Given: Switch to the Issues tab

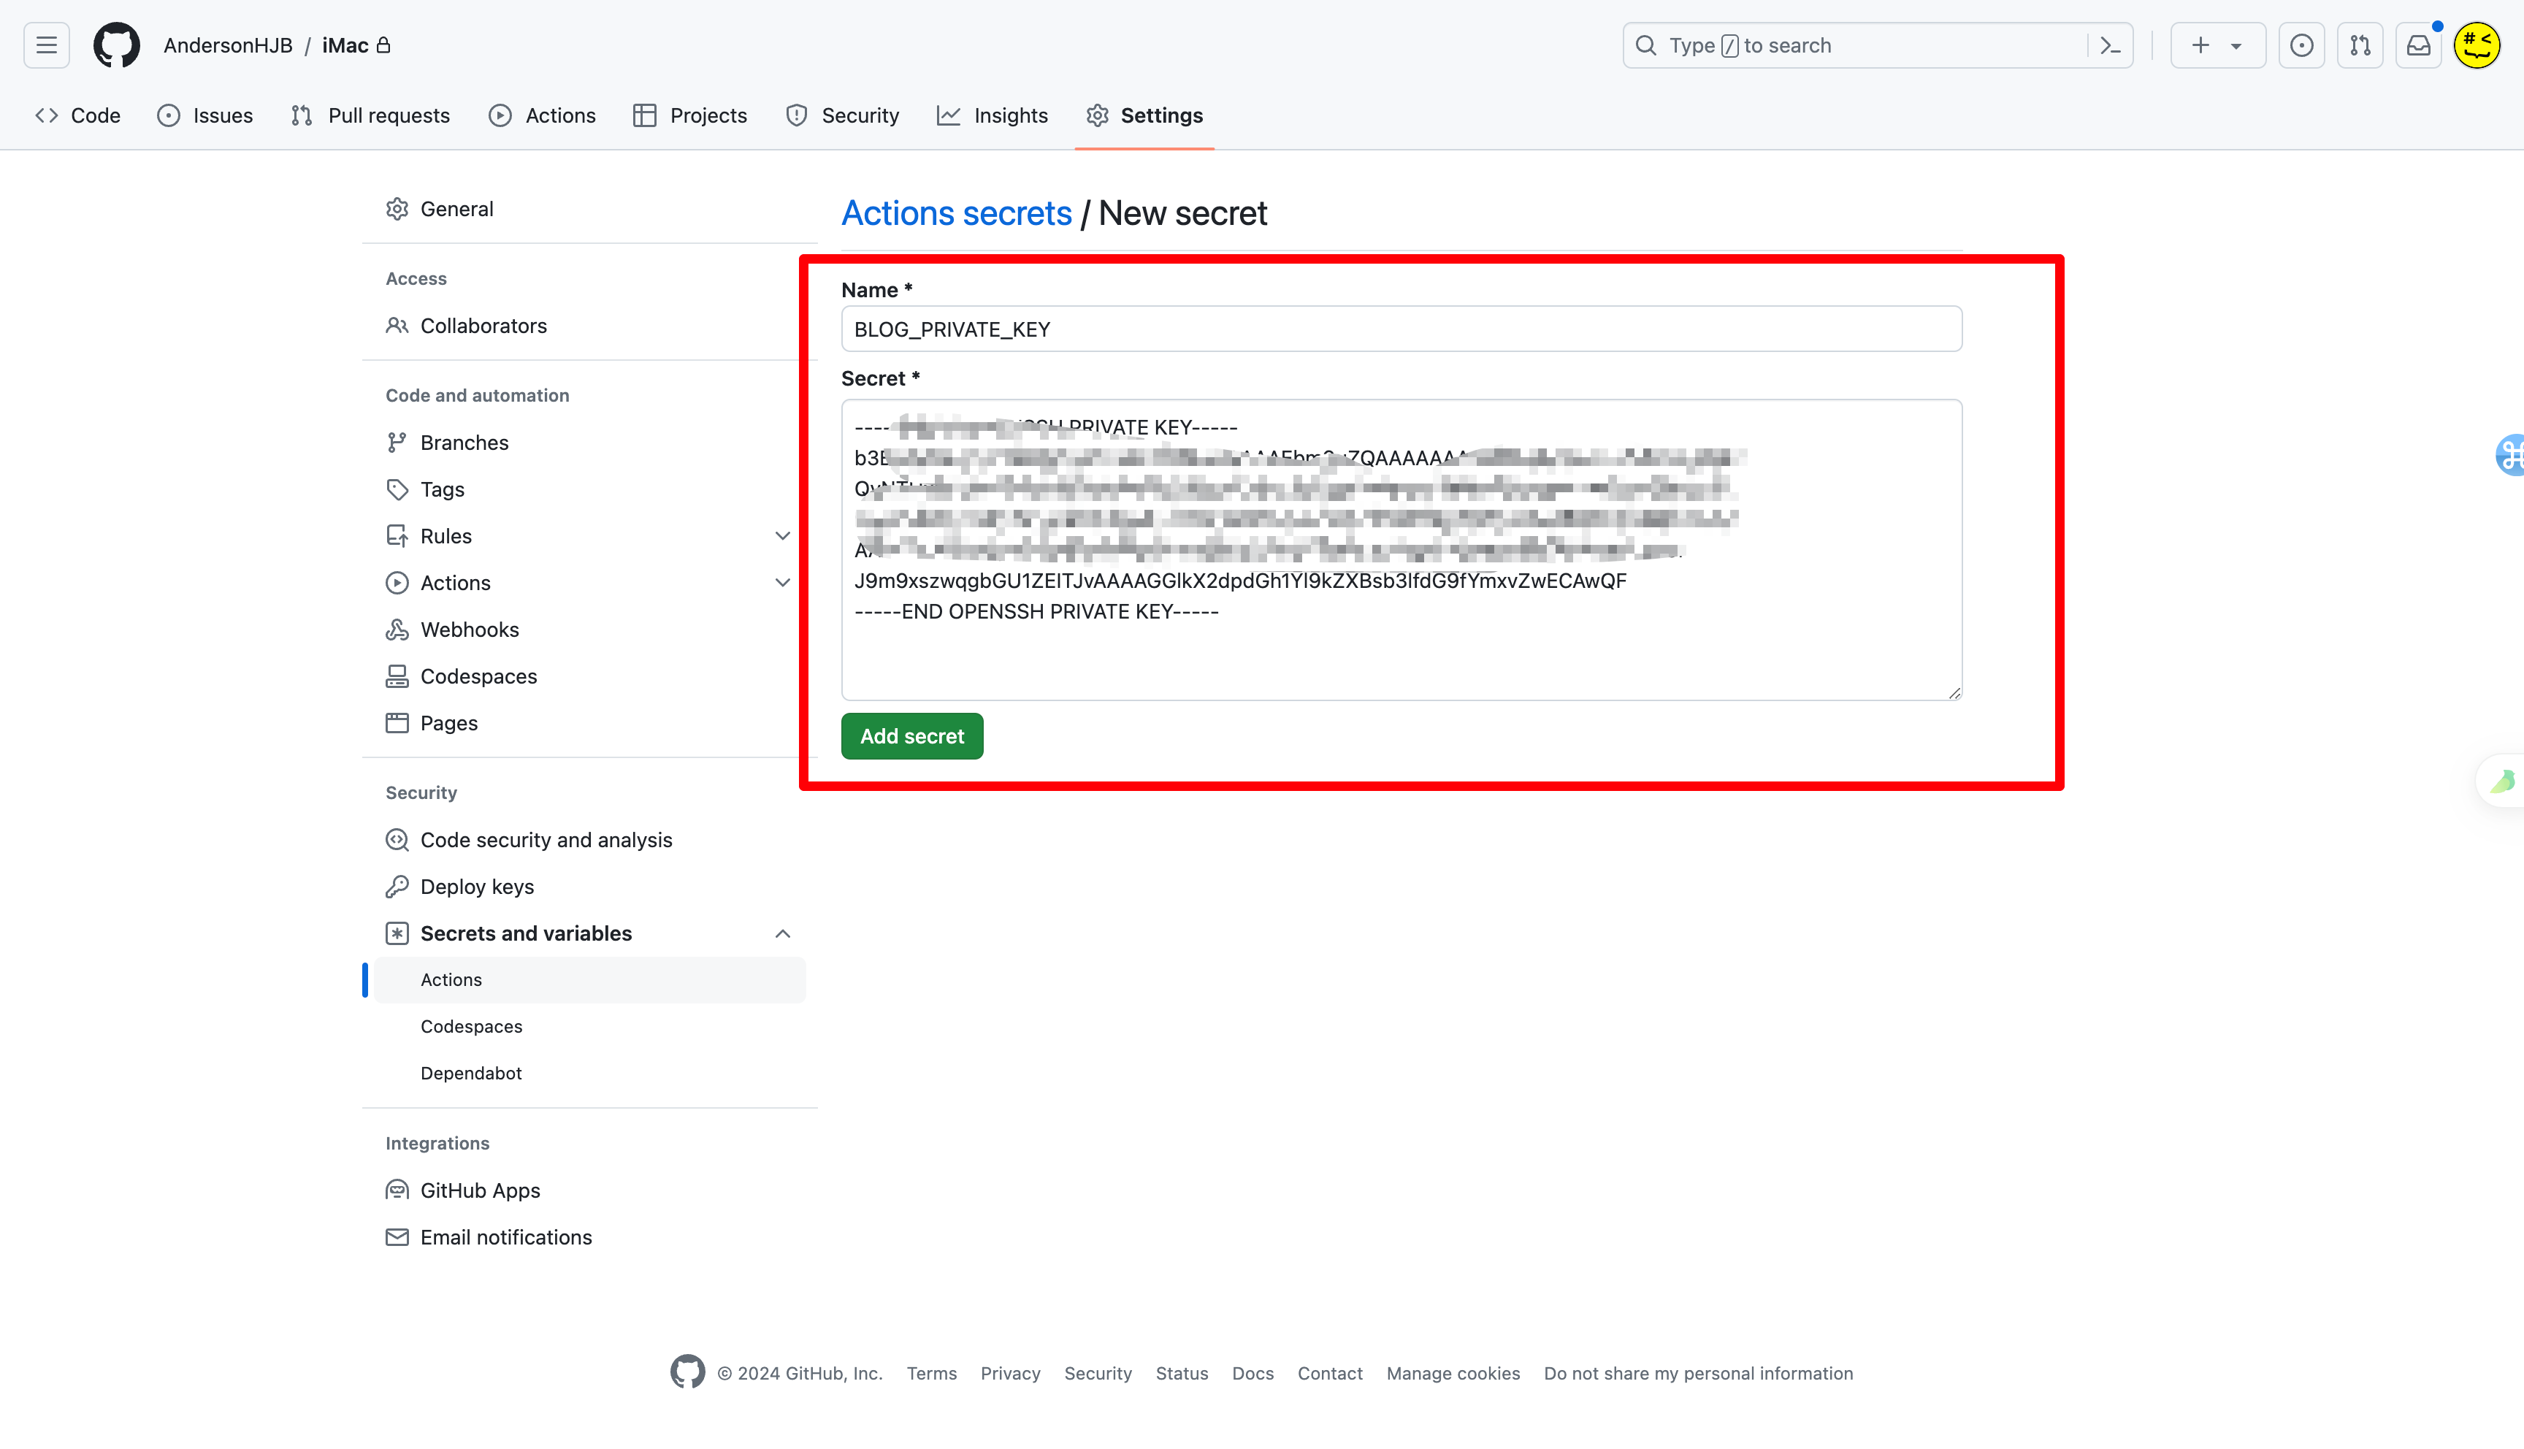Looking at the screenshot, I should pyautogui.click(x=205, y=115).
